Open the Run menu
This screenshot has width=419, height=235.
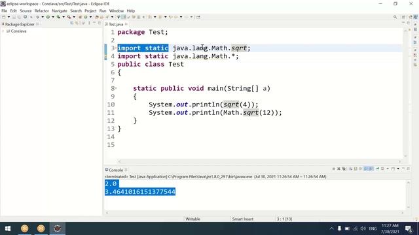(x=103, y=11)
